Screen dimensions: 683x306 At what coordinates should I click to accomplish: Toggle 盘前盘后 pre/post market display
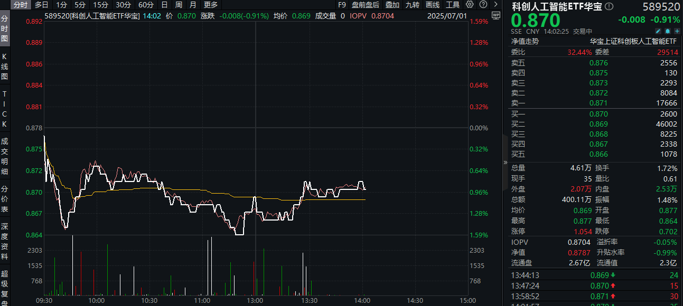[x=366, y=5]
